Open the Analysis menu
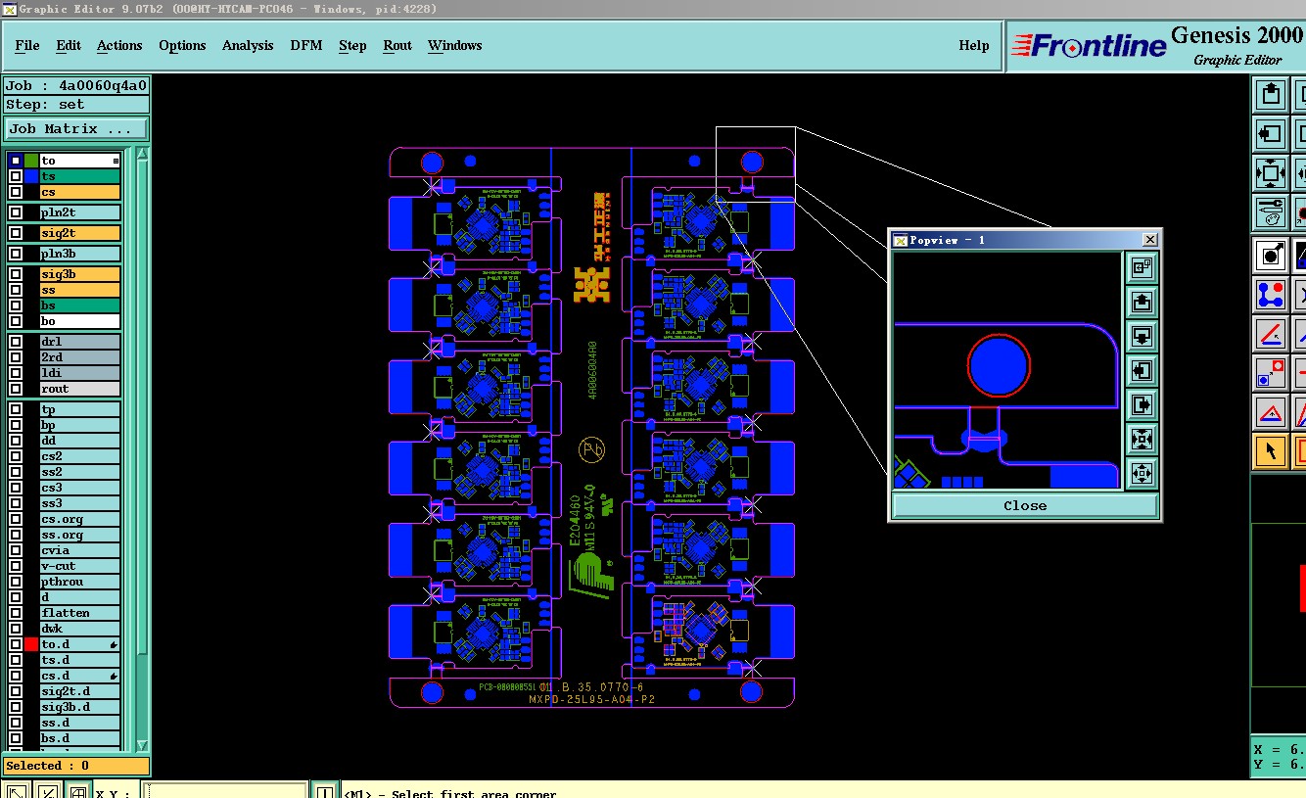 click(x=248, y=46)
